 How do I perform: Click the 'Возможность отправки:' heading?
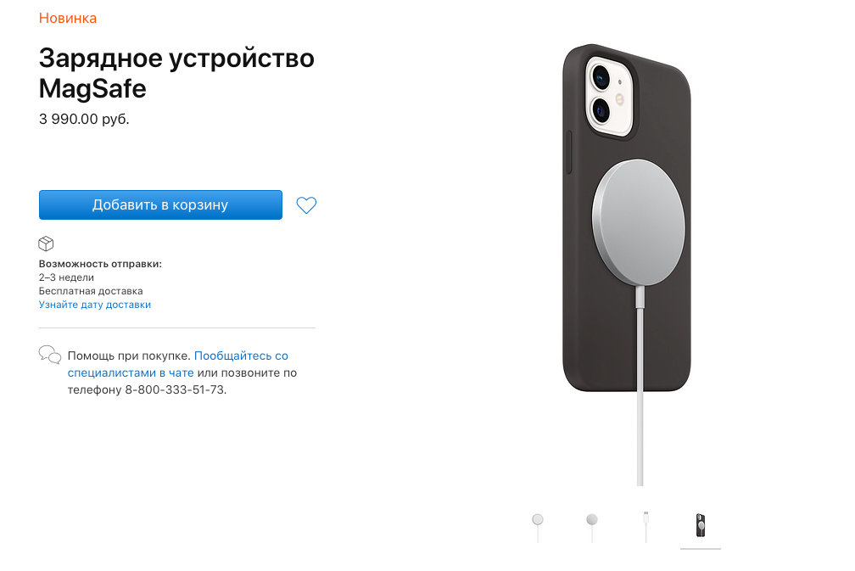[x=100, y=264]
